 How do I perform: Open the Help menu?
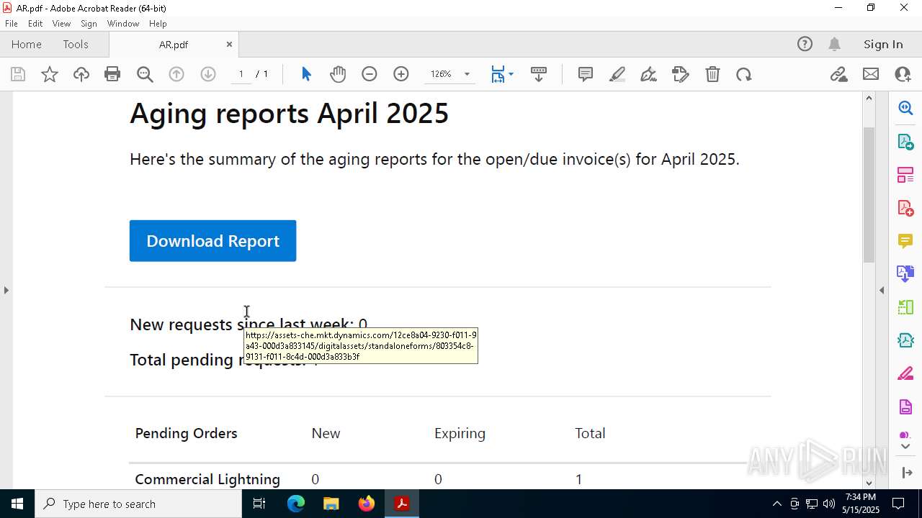pyautogui.click(x=158, y=24)
